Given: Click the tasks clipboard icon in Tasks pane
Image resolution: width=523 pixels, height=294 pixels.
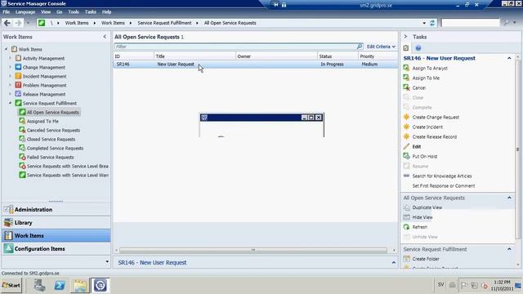Looking at the screenshot, I should [x=406, y=48].
